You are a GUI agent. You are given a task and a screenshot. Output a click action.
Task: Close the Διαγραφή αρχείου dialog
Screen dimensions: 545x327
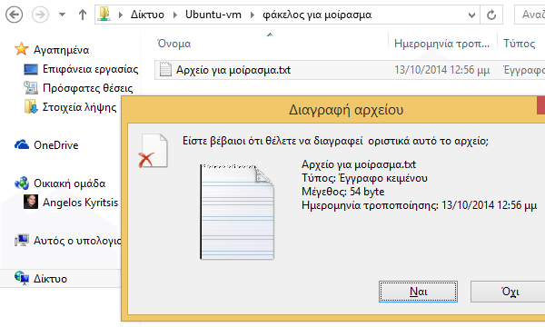(x=540, y=105)
